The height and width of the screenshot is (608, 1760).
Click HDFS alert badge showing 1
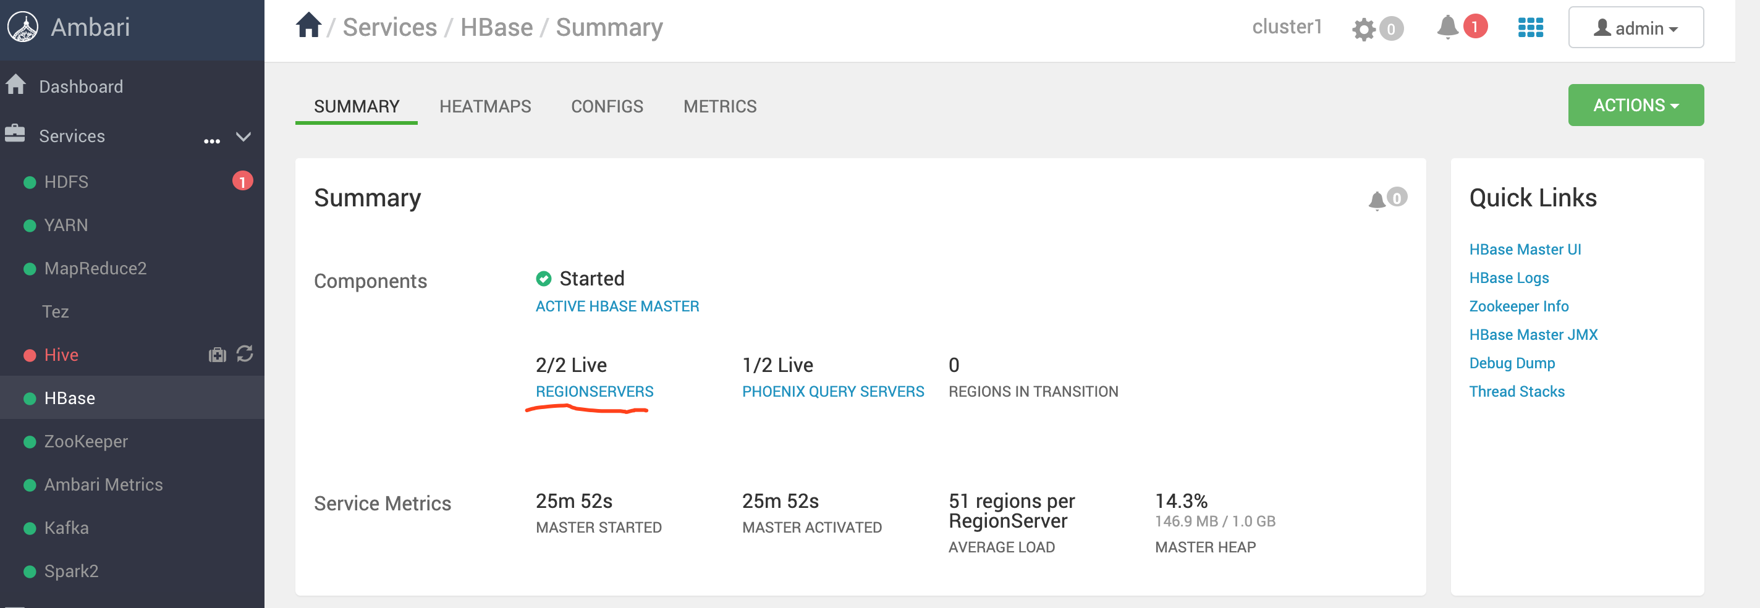pos(242,181)
